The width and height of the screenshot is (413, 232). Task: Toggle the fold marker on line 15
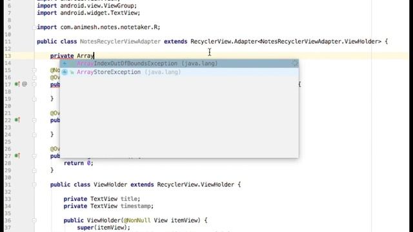pyautogui.click(x=34, y=70)
